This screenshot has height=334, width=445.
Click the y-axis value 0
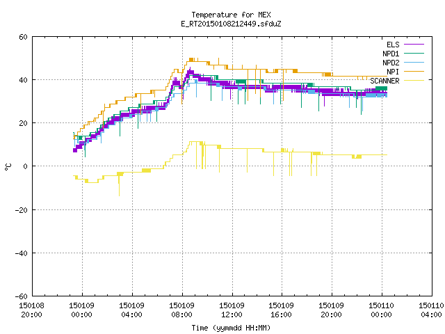[25, 166]
